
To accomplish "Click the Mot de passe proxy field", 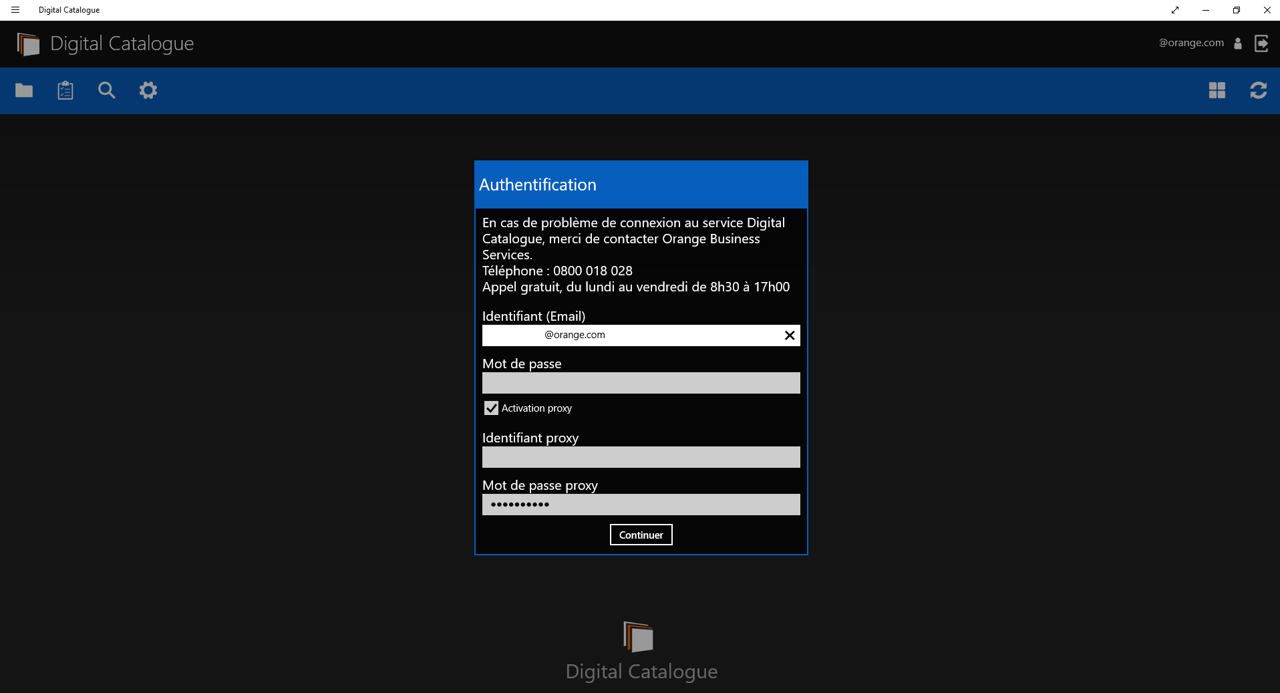I will coord(641,505).
